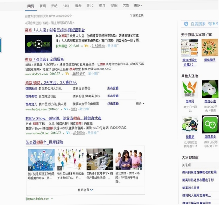Switch to the 新闻 tab
Screen dimensions: 219x205
(42, 6)
